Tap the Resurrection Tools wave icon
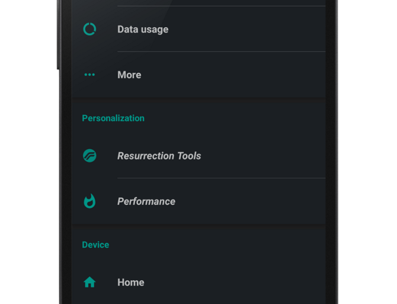 coord(89,156)
